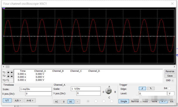Select Normal trigger mode
178x107 pixels.
(x=135, y=101)
